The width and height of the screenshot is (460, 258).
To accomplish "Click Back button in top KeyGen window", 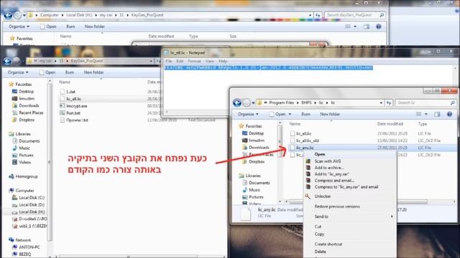I will click(x=8, y=15).
